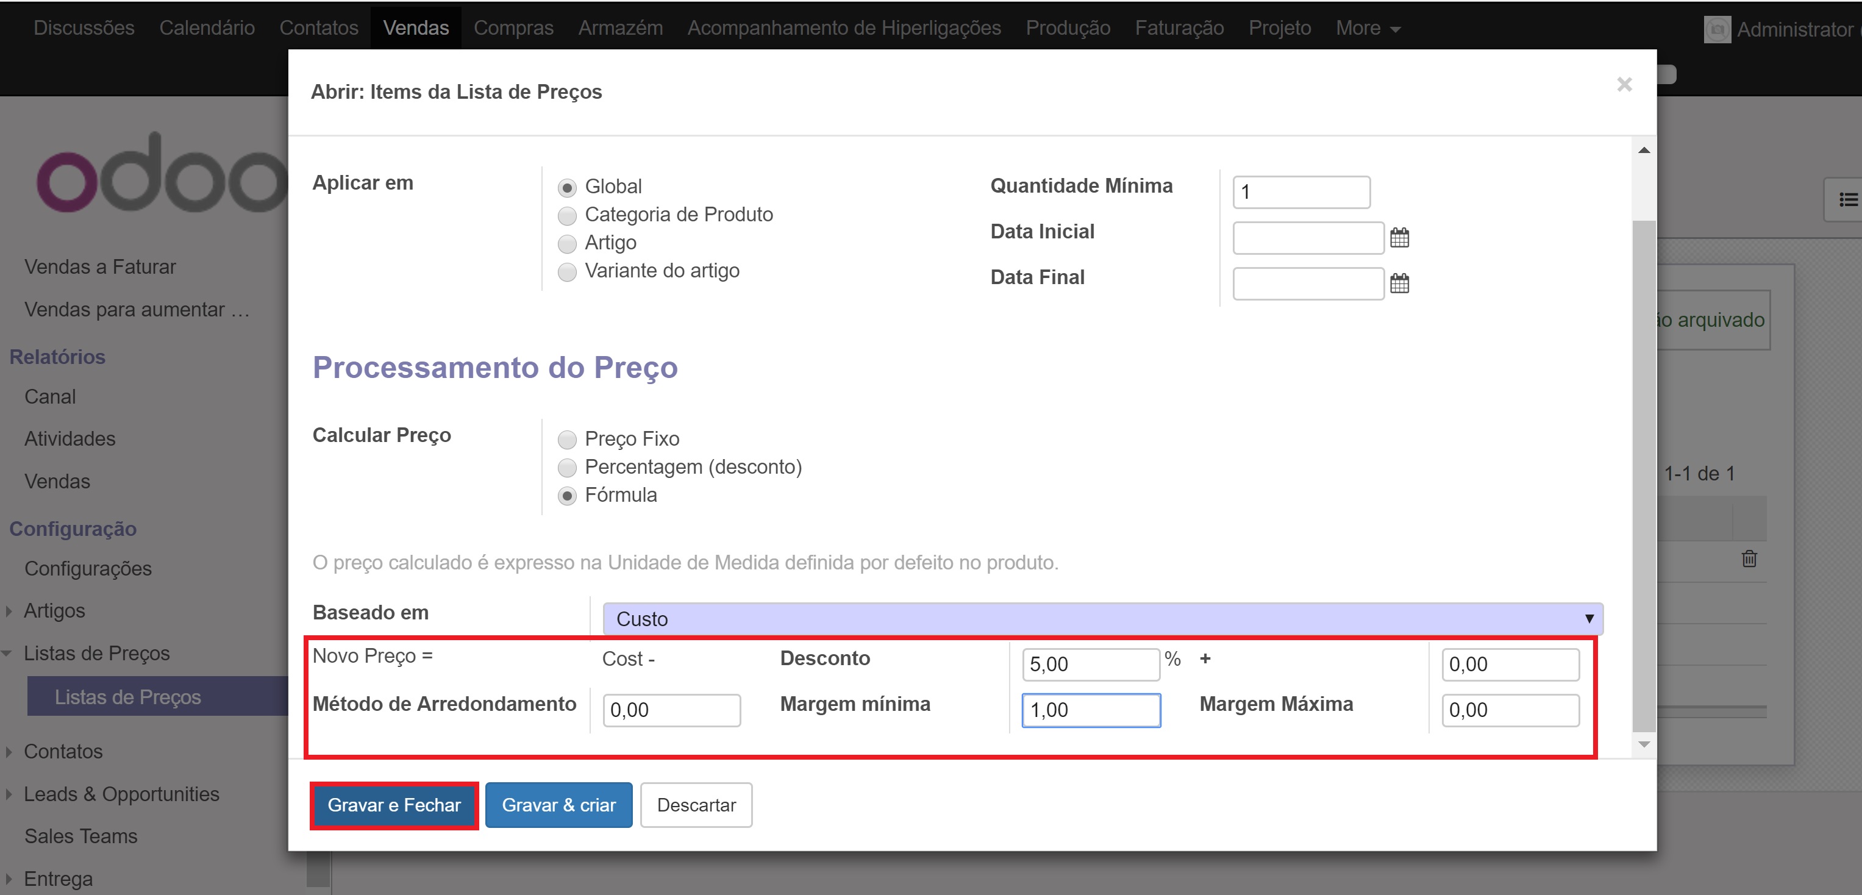Click the scrollbar down arrow

click(1644, 744)
